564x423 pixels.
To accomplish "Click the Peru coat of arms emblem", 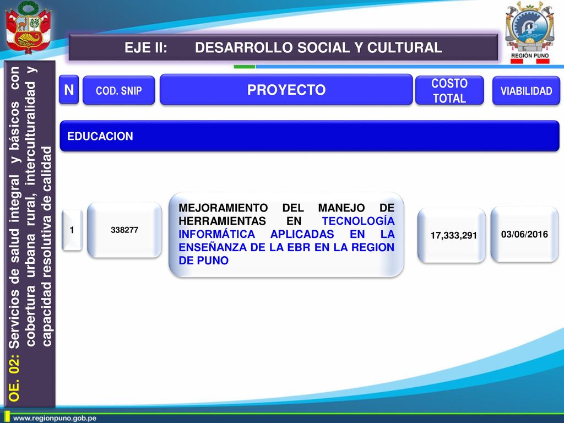I will click(29, 28).
